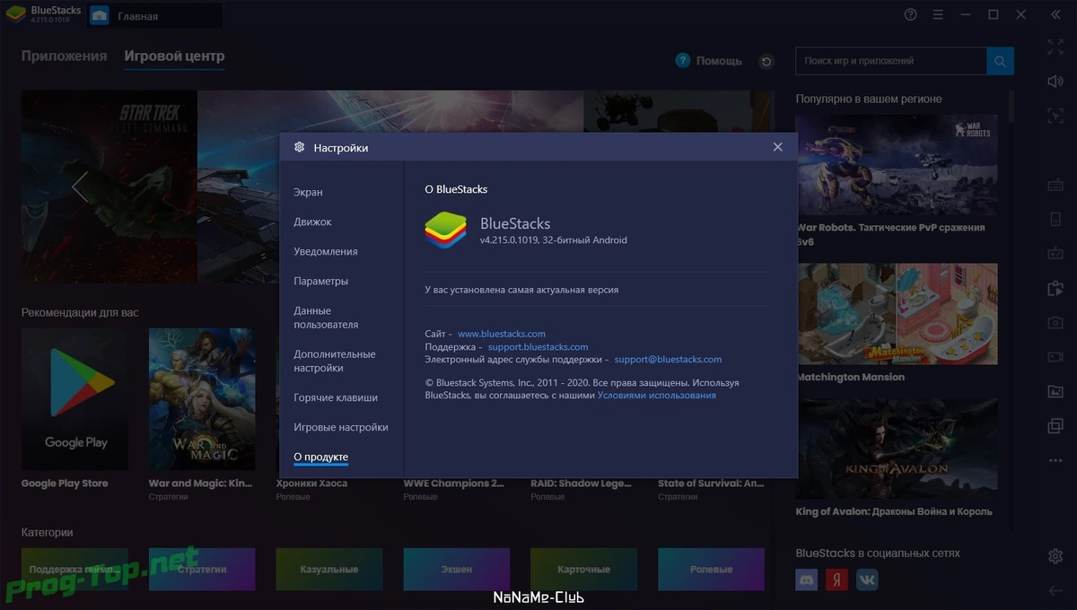Screen dimensions: 1077x610
Task: Click the refresh icon next to Помощь
Action: coord(766,61)
